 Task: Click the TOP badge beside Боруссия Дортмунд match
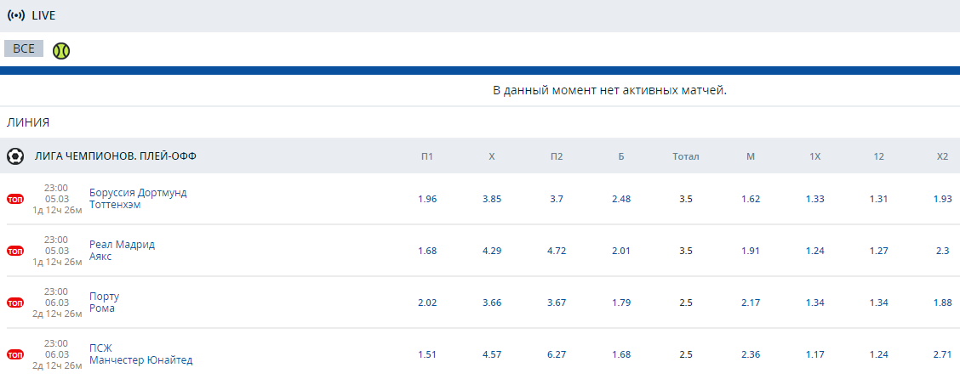(14, 200)
